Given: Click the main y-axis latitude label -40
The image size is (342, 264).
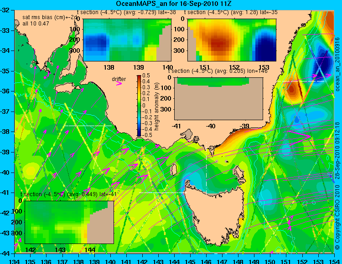Looking at the screenshot, I should click(x=5, y=173).
